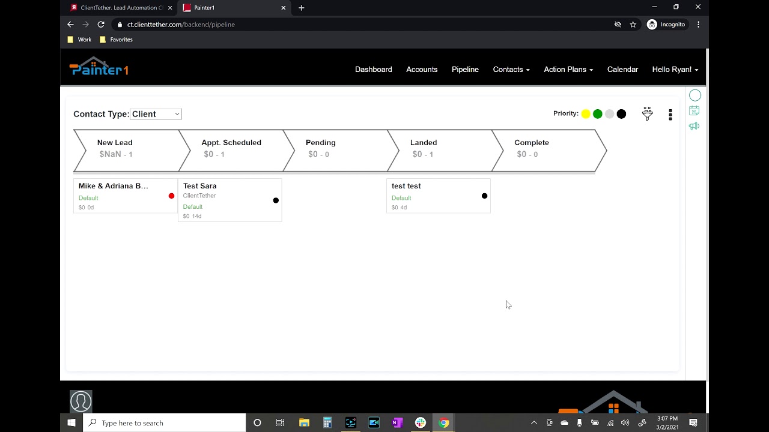Click the browser address bar URL
769x432 pixels.
[x=181, y=25]
